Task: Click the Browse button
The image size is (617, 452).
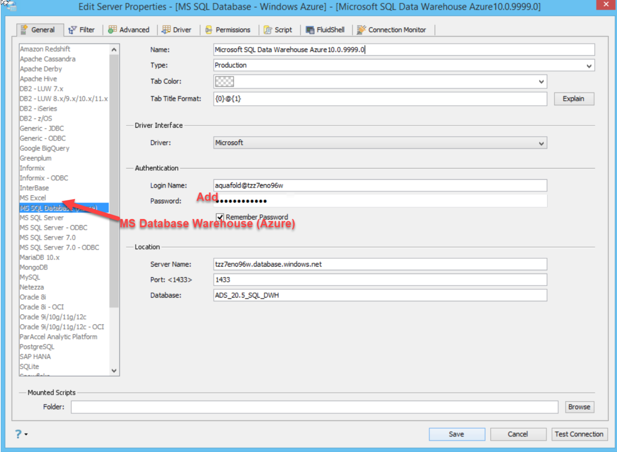Action: click(x=579, y=407)
